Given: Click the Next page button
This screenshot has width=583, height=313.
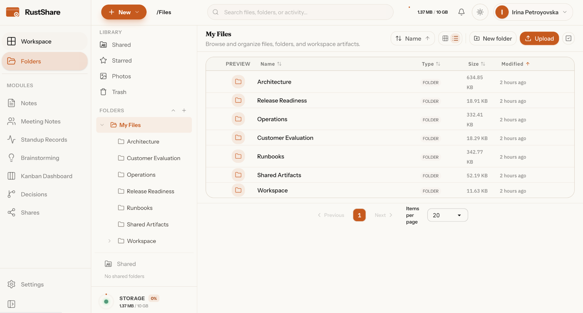Looking at the screenshot, I should point(383,215).
